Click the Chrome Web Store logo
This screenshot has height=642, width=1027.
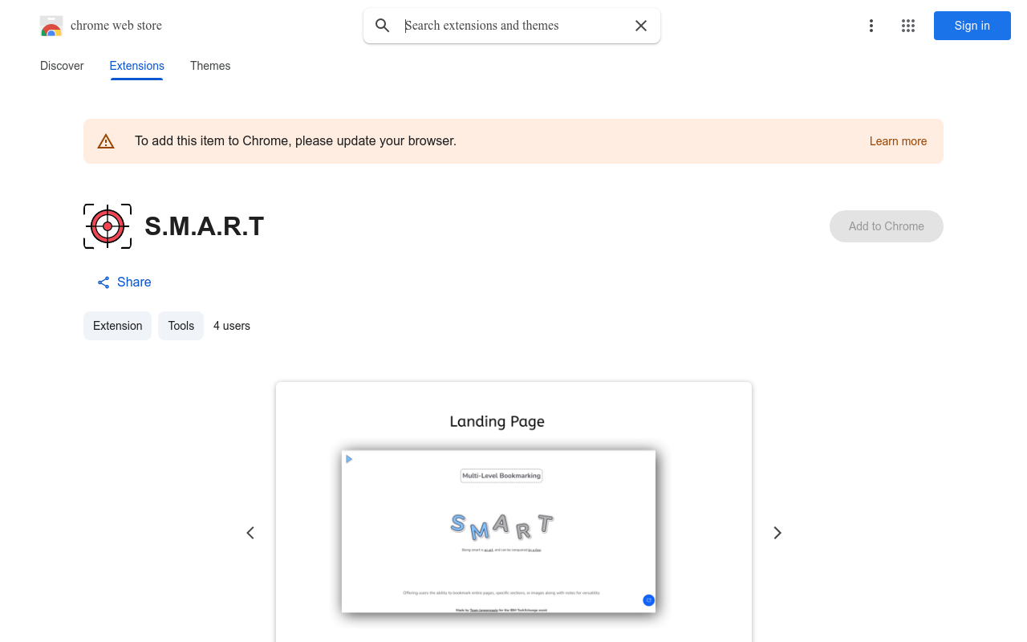click(51, 26)
